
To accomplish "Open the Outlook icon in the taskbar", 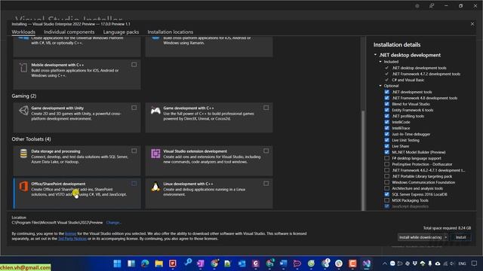I will click(242, 263).
